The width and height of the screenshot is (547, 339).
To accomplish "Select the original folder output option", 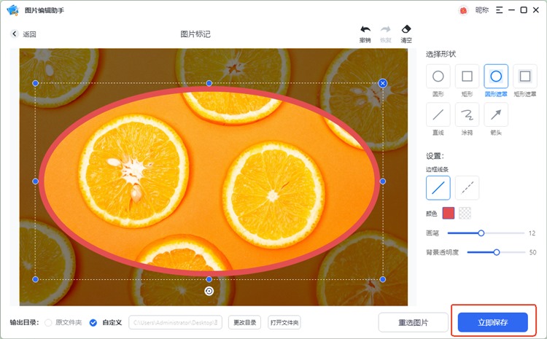I will [x=49, y=322].
